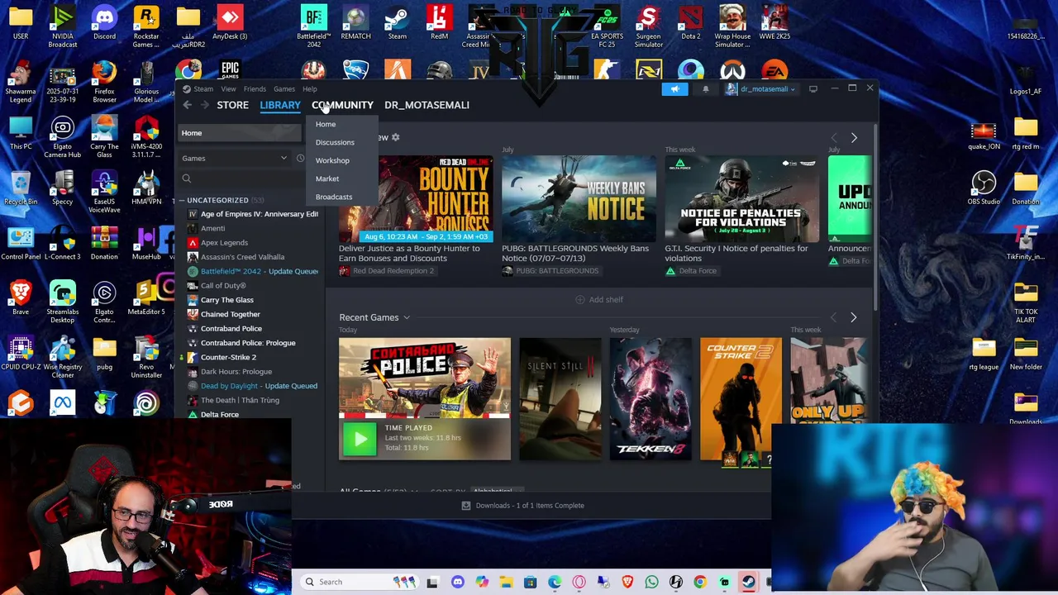Select the Firefox Browser desktop shortcut
This screenshot has height=595, width=1058.
pos(104,83)
